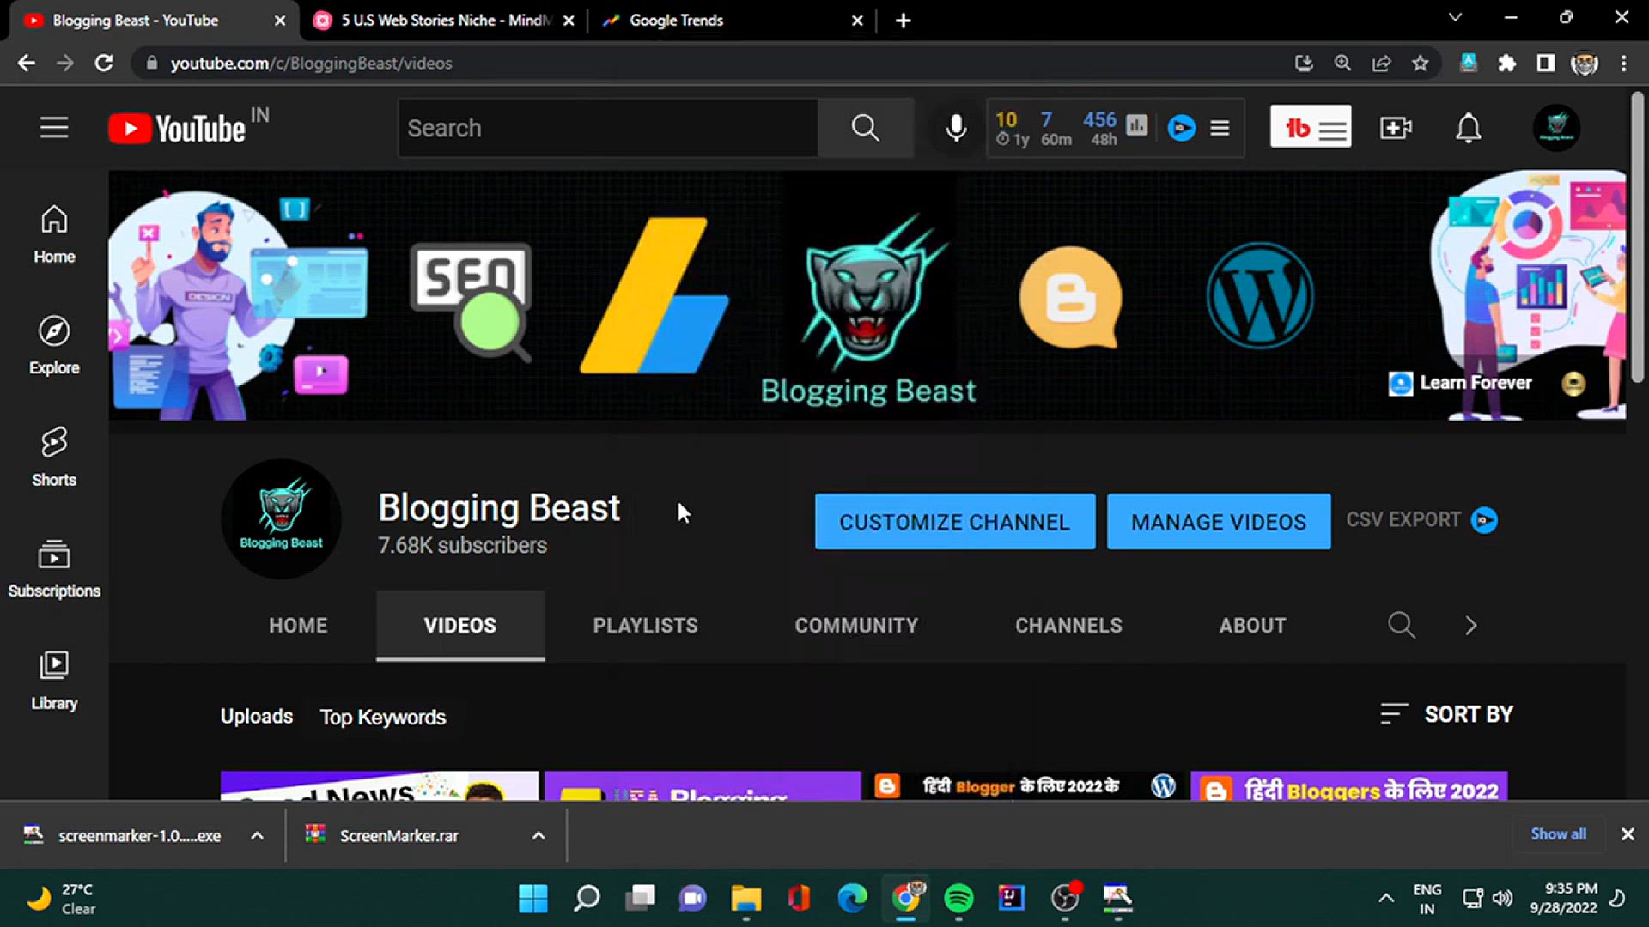Open Shorts in sidebar

pos(54,457)
